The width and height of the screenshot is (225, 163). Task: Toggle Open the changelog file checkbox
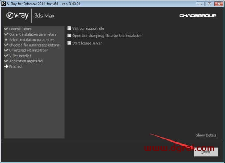pos(69,35)
